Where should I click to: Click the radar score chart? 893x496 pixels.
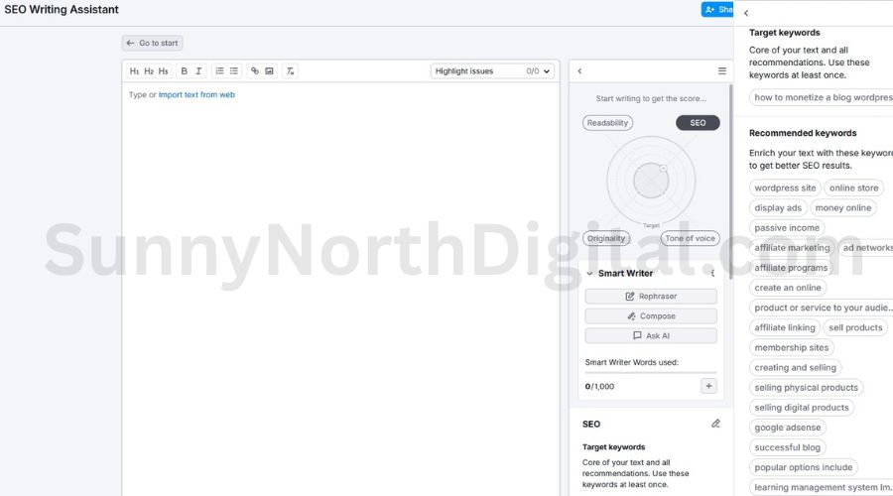click(651, 181)
